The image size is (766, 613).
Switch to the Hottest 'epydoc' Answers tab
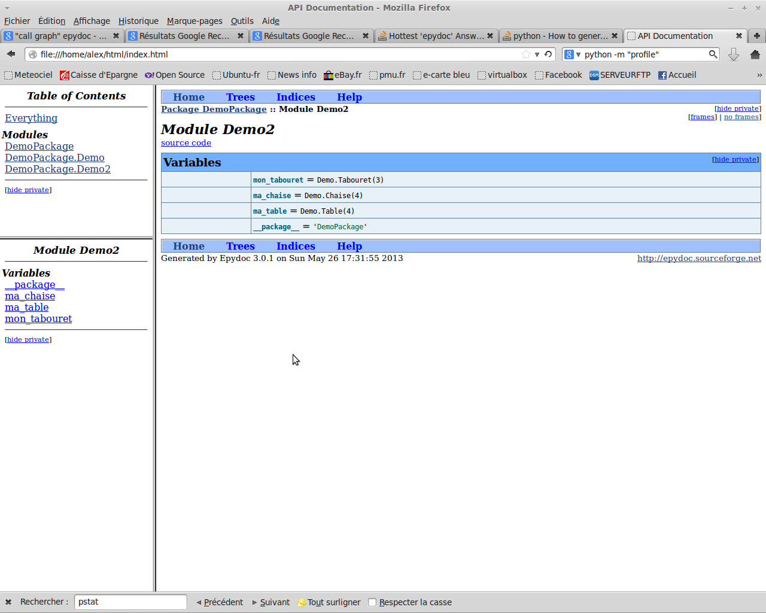(x=436, y=36)
